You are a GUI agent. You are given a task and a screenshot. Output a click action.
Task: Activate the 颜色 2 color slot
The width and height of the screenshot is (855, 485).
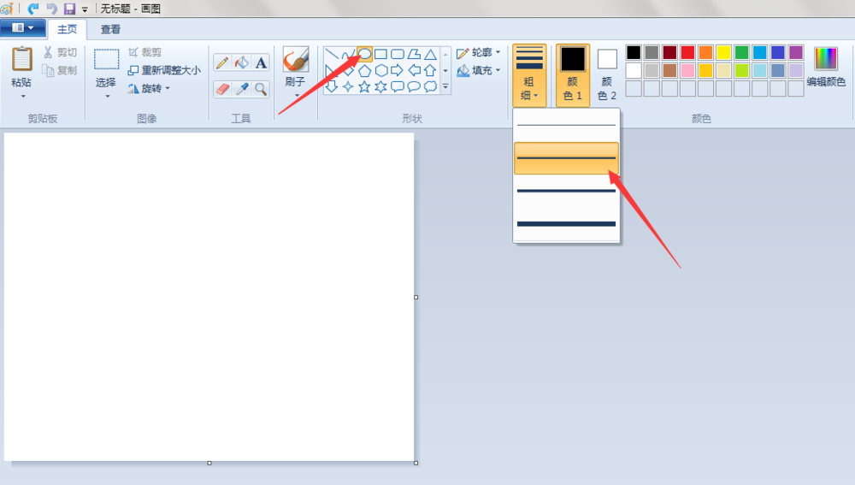[607, 74]
